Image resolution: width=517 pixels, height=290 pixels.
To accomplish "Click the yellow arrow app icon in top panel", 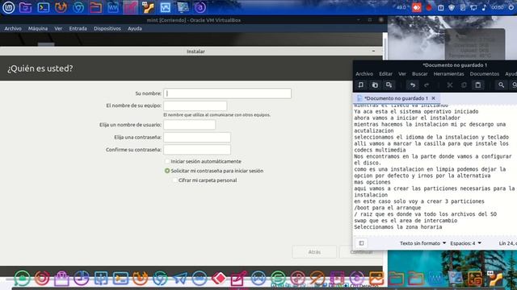I will (x=148, y=7).
